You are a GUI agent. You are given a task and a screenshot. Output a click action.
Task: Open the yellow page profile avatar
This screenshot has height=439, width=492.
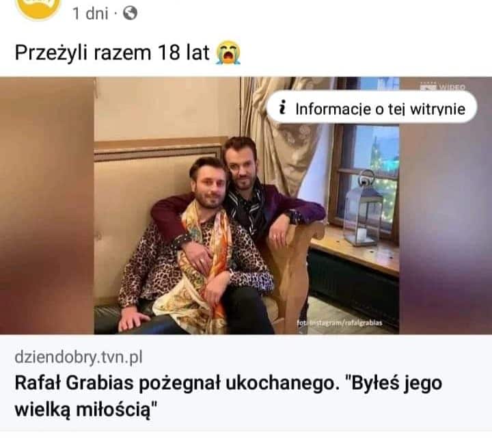[38, 8]
